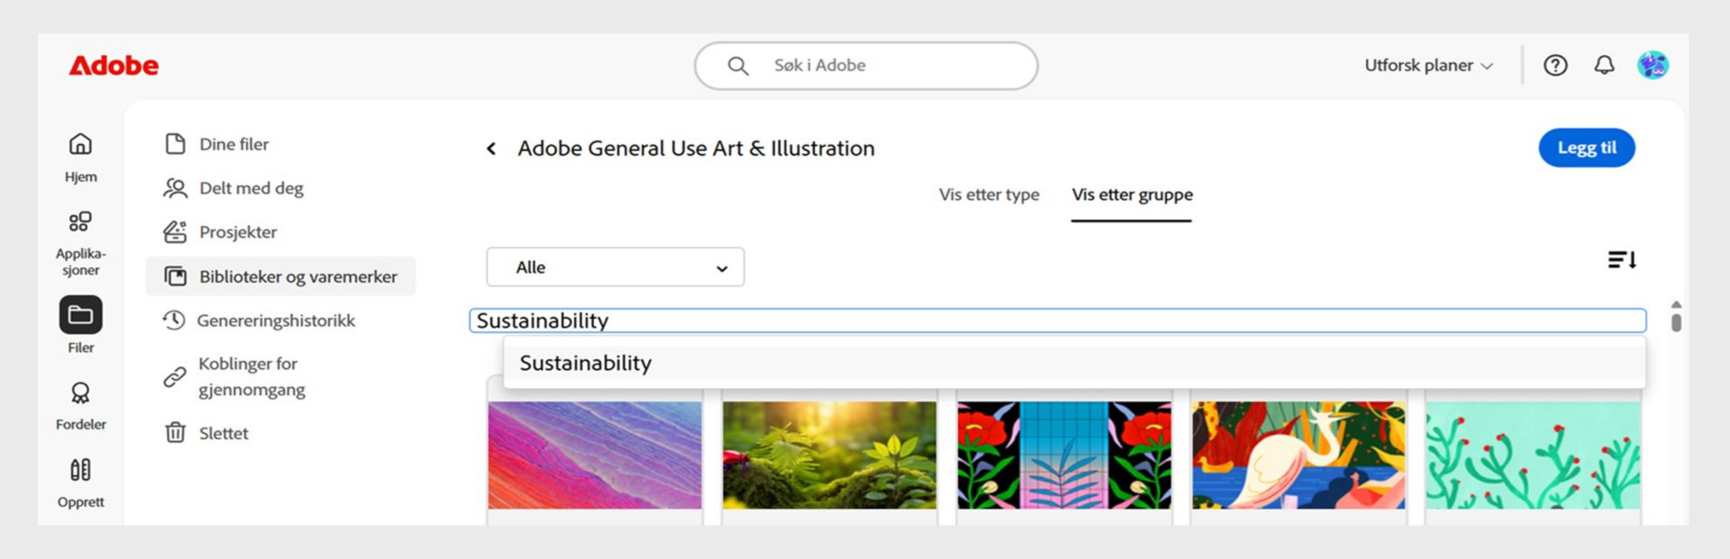1730x559 pixels.
Task: Click the Adobe logo
Action: [114, 66]
